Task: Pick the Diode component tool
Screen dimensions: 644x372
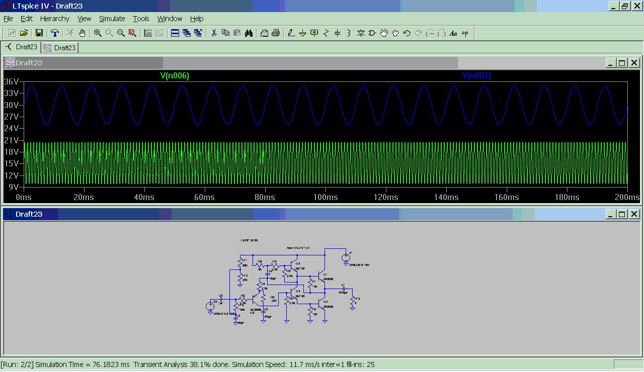Action: click(x=361, y=33)
